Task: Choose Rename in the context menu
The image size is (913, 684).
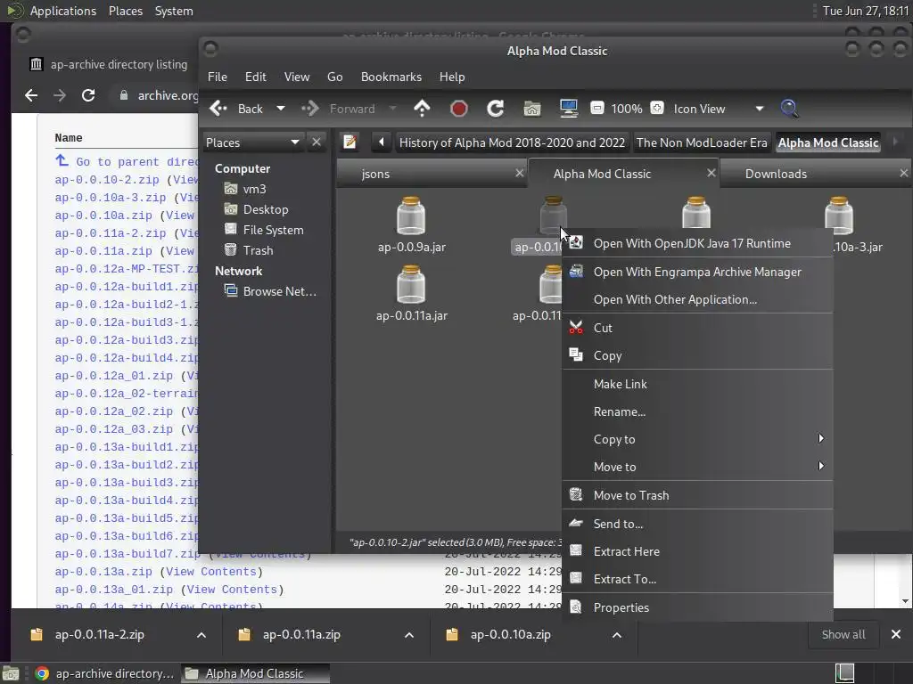Action: pyautogui.click(x=697, y=411)
